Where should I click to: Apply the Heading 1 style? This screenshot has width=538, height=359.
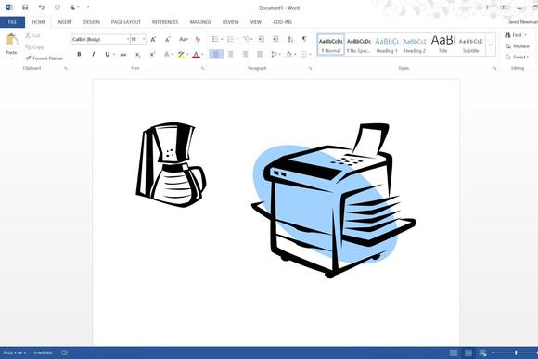(x=387, y=45)
